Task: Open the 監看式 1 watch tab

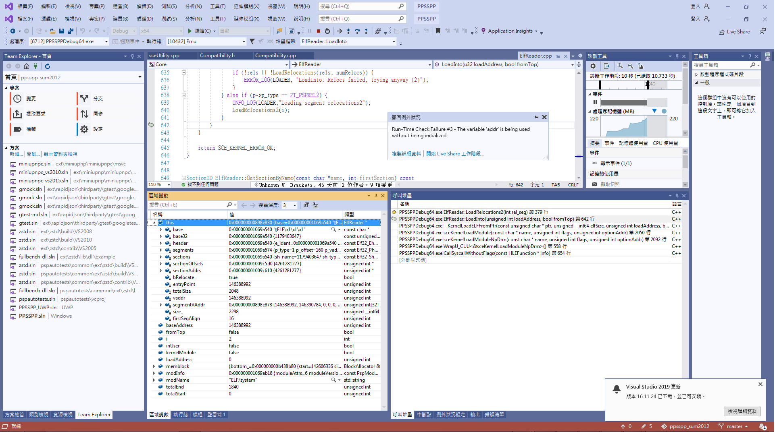Action: (x=216, y=415)
